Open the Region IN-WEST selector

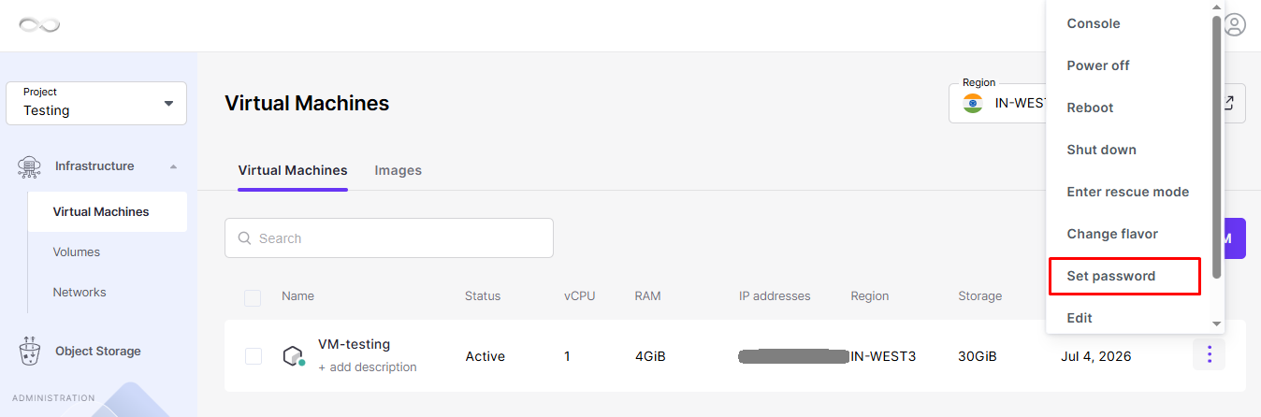click(998, 103)
